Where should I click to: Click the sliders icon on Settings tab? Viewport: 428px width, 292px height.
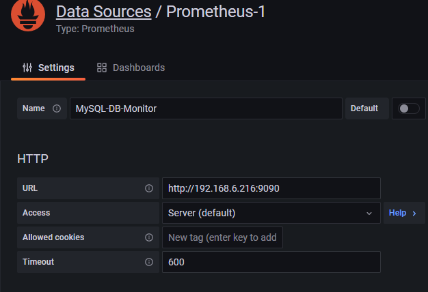27,68
